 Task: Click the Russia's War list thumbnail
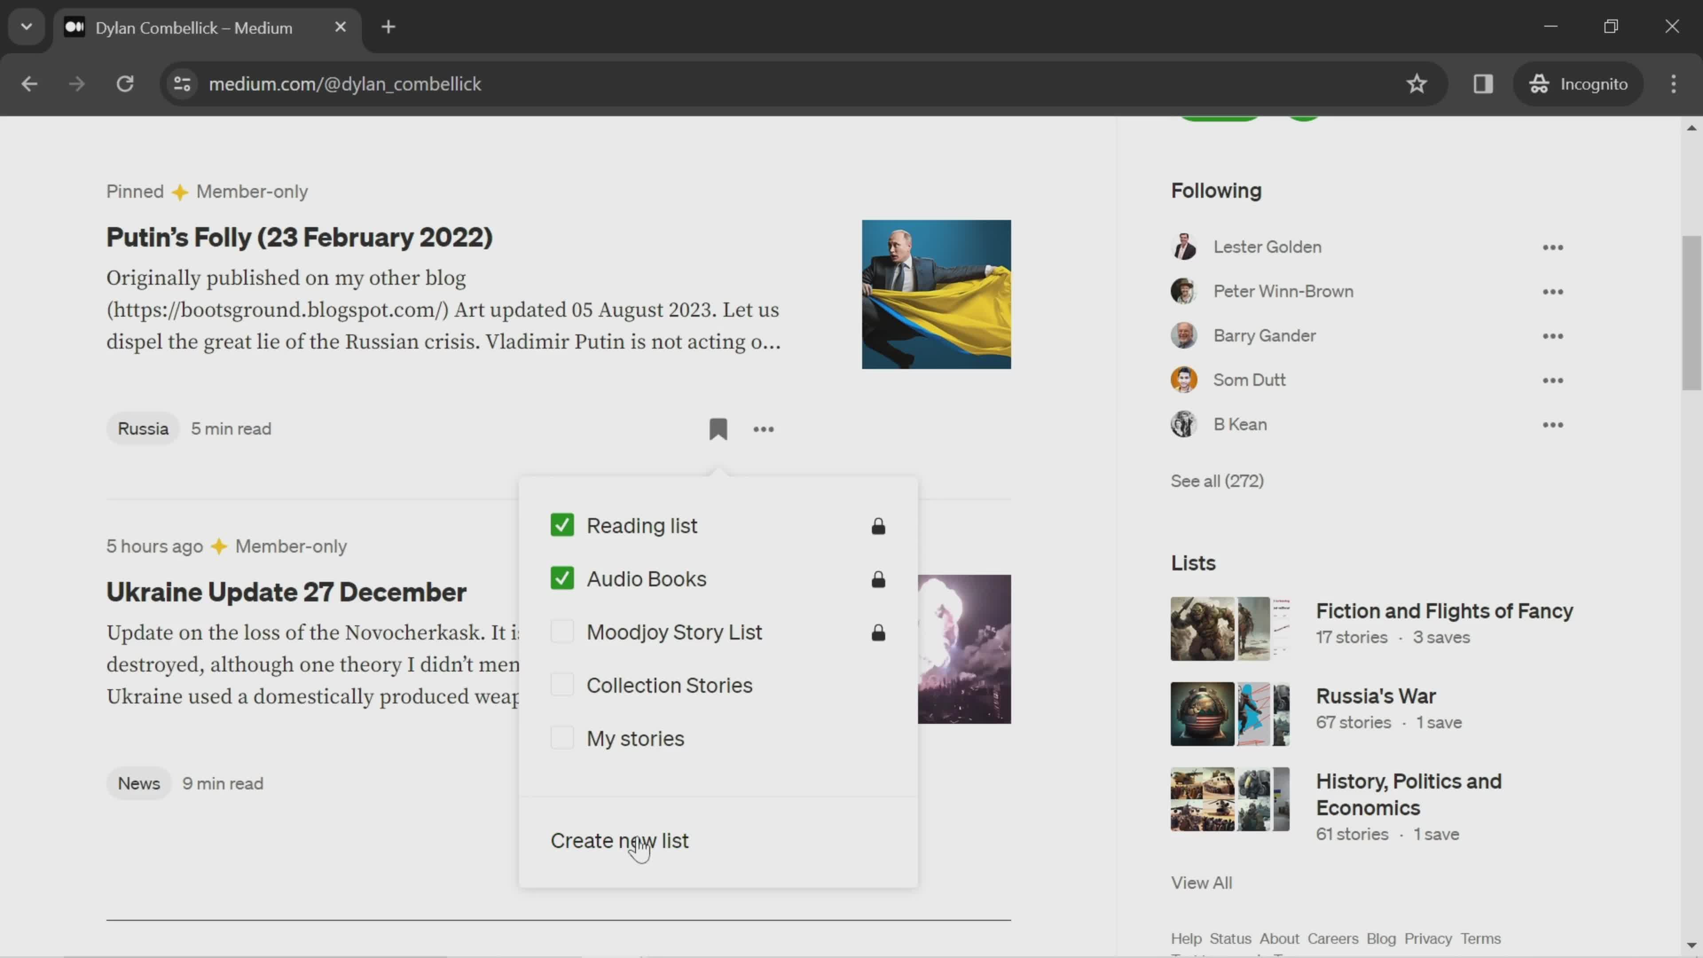[1230, 714]
